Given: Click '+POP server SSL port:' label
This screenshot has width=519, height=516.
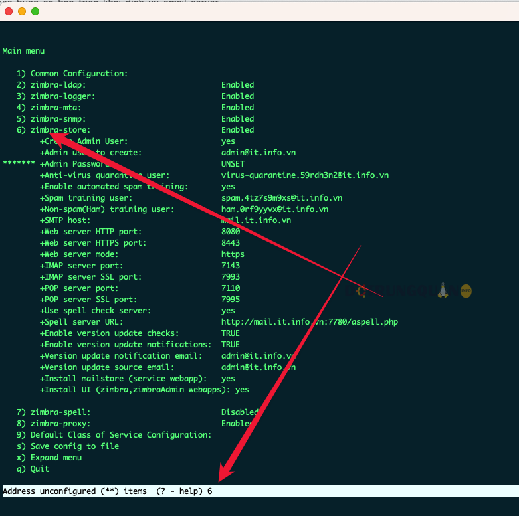Looking at the screenshot, I should pyautogui.click(x=88, y=299).
